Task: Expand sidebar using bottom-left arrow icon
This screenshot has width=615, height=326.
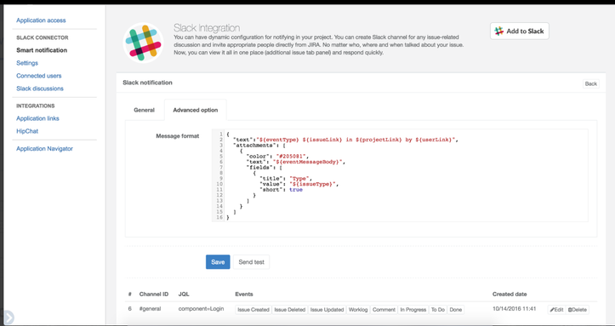Action: [8, 317]
